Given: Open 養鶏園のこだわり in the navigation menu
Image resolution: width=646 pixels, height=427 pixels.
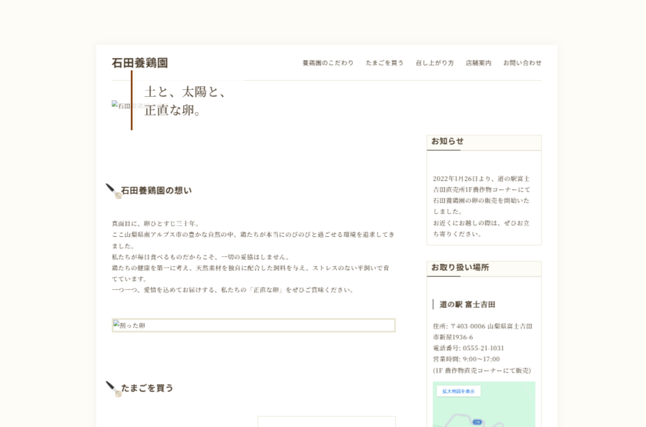Looking at the screenshot, I should click(x=328, y=63).
